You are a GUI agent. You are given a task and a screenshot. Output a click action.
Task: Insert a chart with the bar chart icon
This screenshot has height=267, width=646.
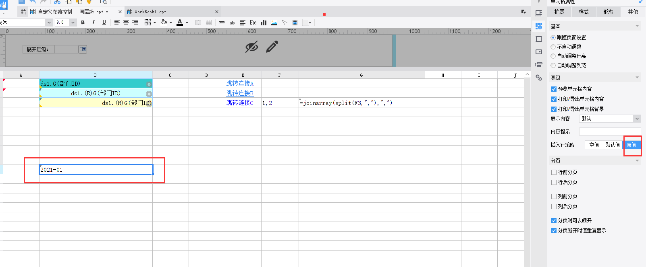tap(264, 23)
